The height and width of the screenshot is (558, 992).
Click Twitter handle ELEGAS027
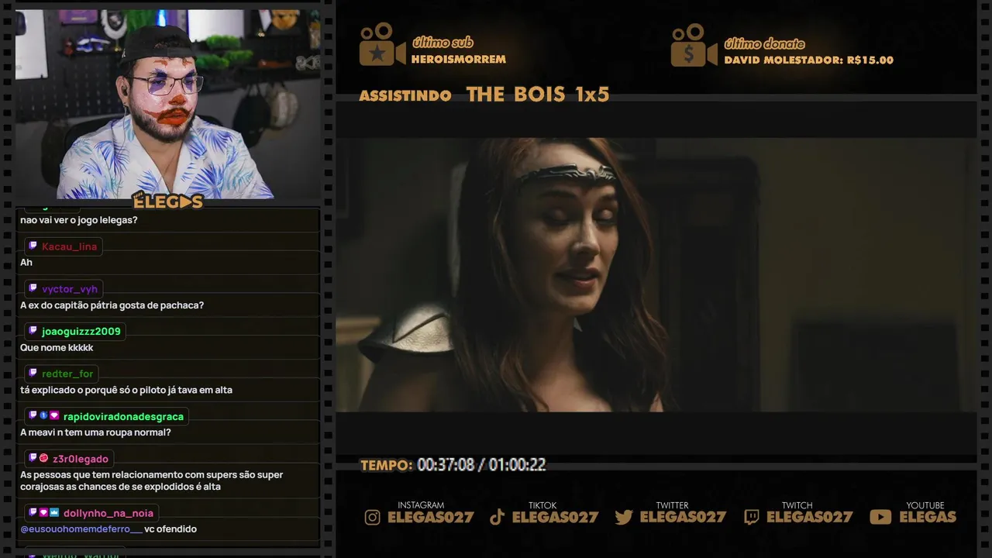[684, 517]
